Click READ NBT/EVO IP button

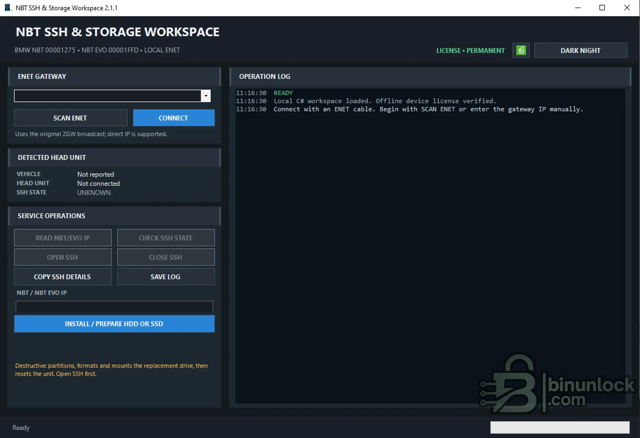[63, 238]
